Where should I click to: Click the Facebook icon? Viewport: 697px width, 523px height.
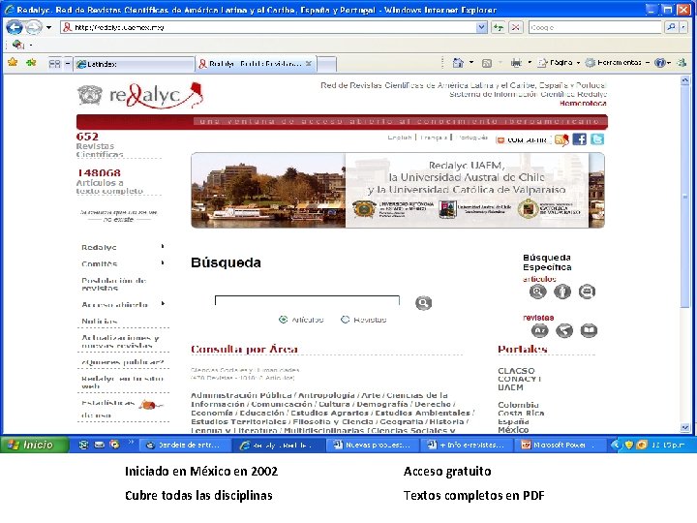pos(579,139)
